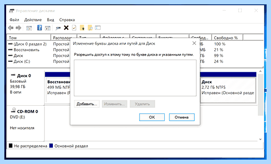Screen dimensions: 271x164
Task: Click the scrollbar up arrow in disk pane
Action: [x=261, y=71]
